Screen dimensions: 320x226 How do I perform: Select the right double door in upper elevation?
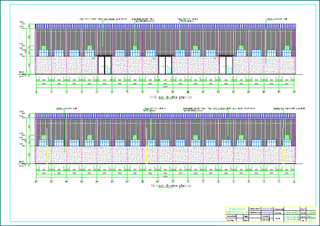pos(226,65)
